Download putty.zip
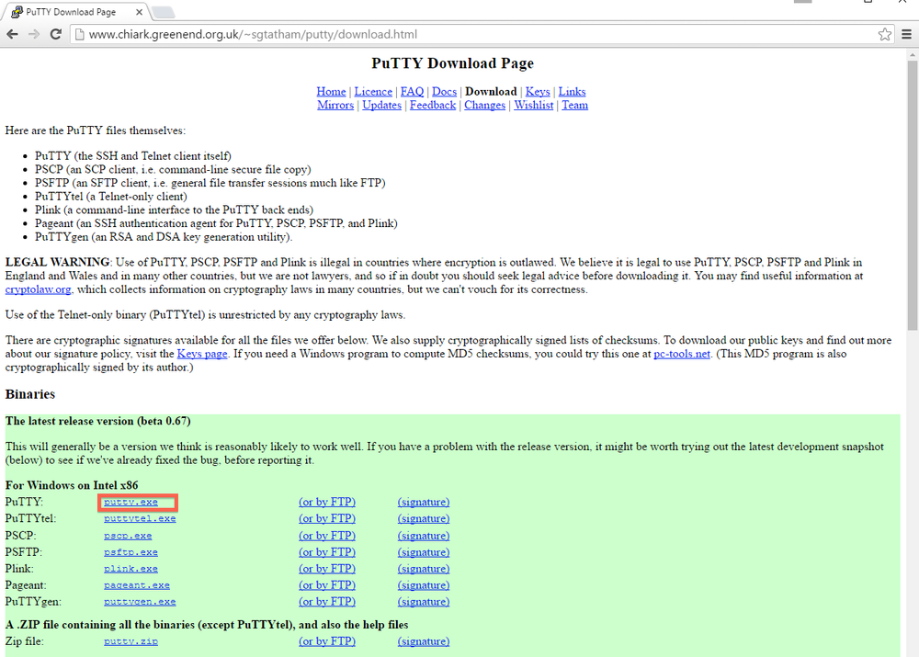Viewport: 919px width, 657px height. coord(130,641)
